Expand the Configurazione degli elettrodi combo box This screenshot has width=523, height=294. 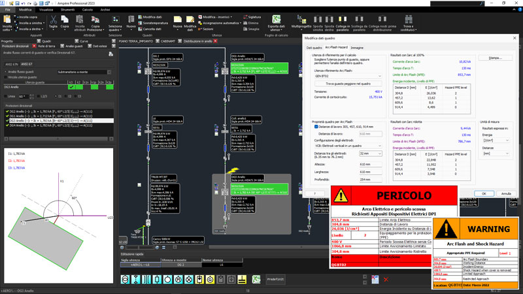point(348,146)
